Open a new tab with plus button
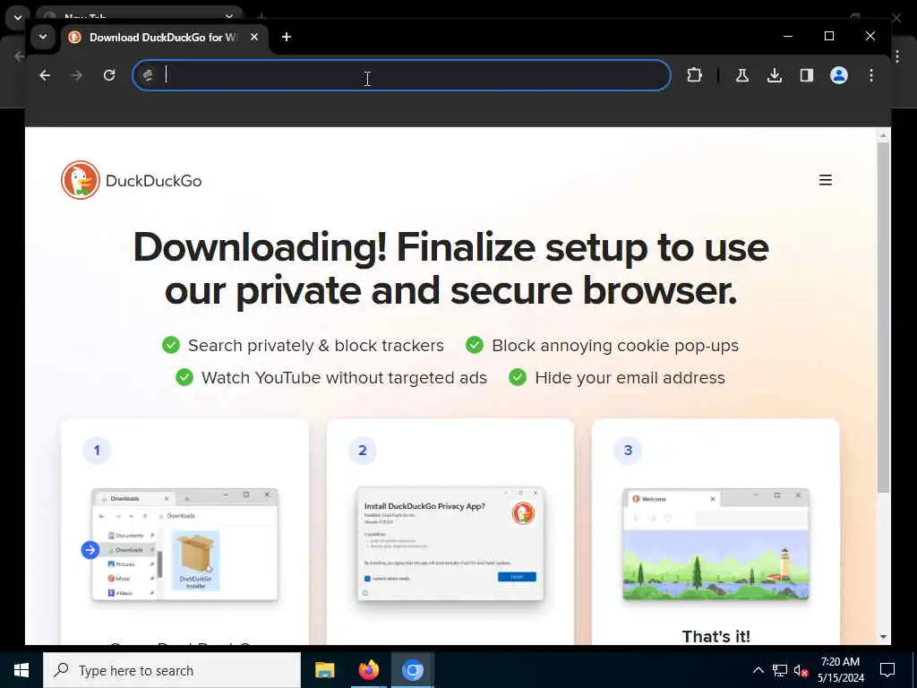 (286, 37)
